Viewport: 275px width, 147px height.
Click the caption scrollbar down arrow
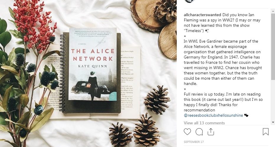click(x=273, y=122)
